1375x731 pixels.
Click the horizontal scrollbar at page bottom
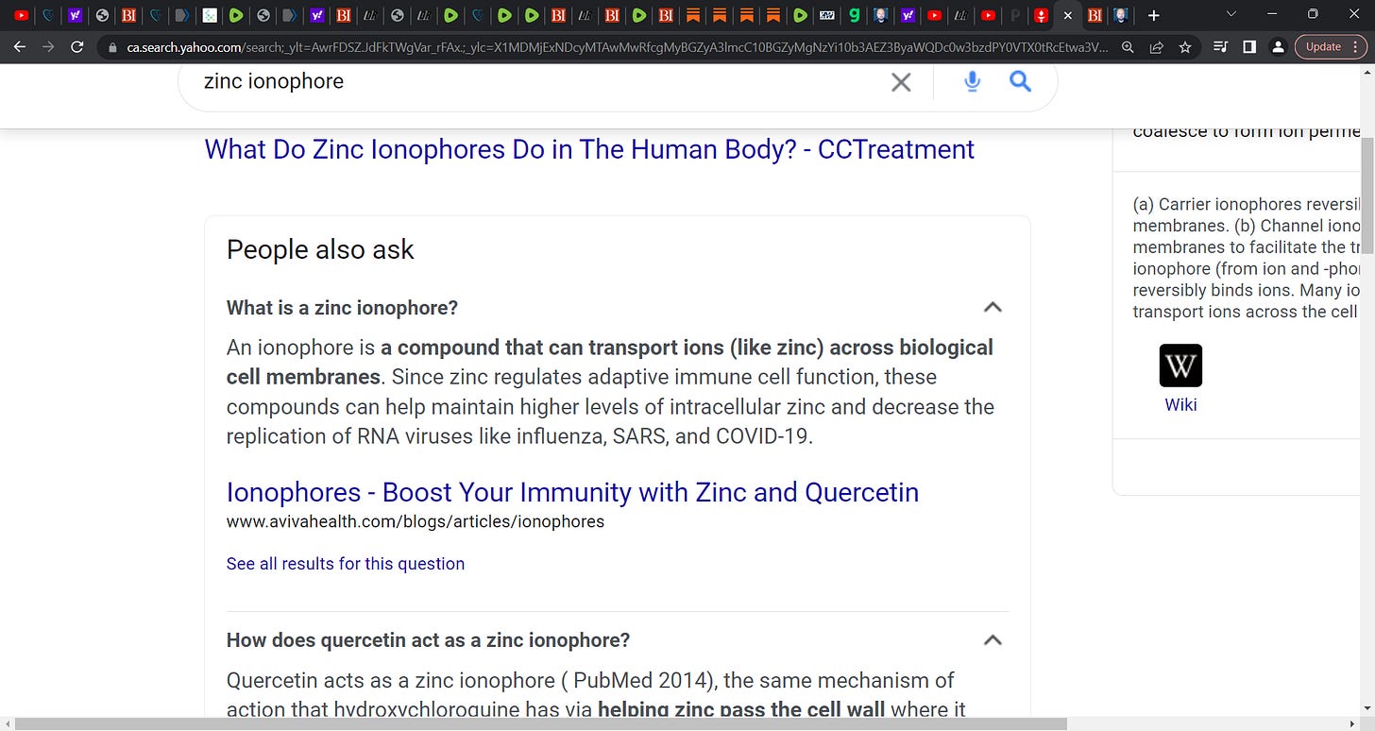tap(540, 723)
